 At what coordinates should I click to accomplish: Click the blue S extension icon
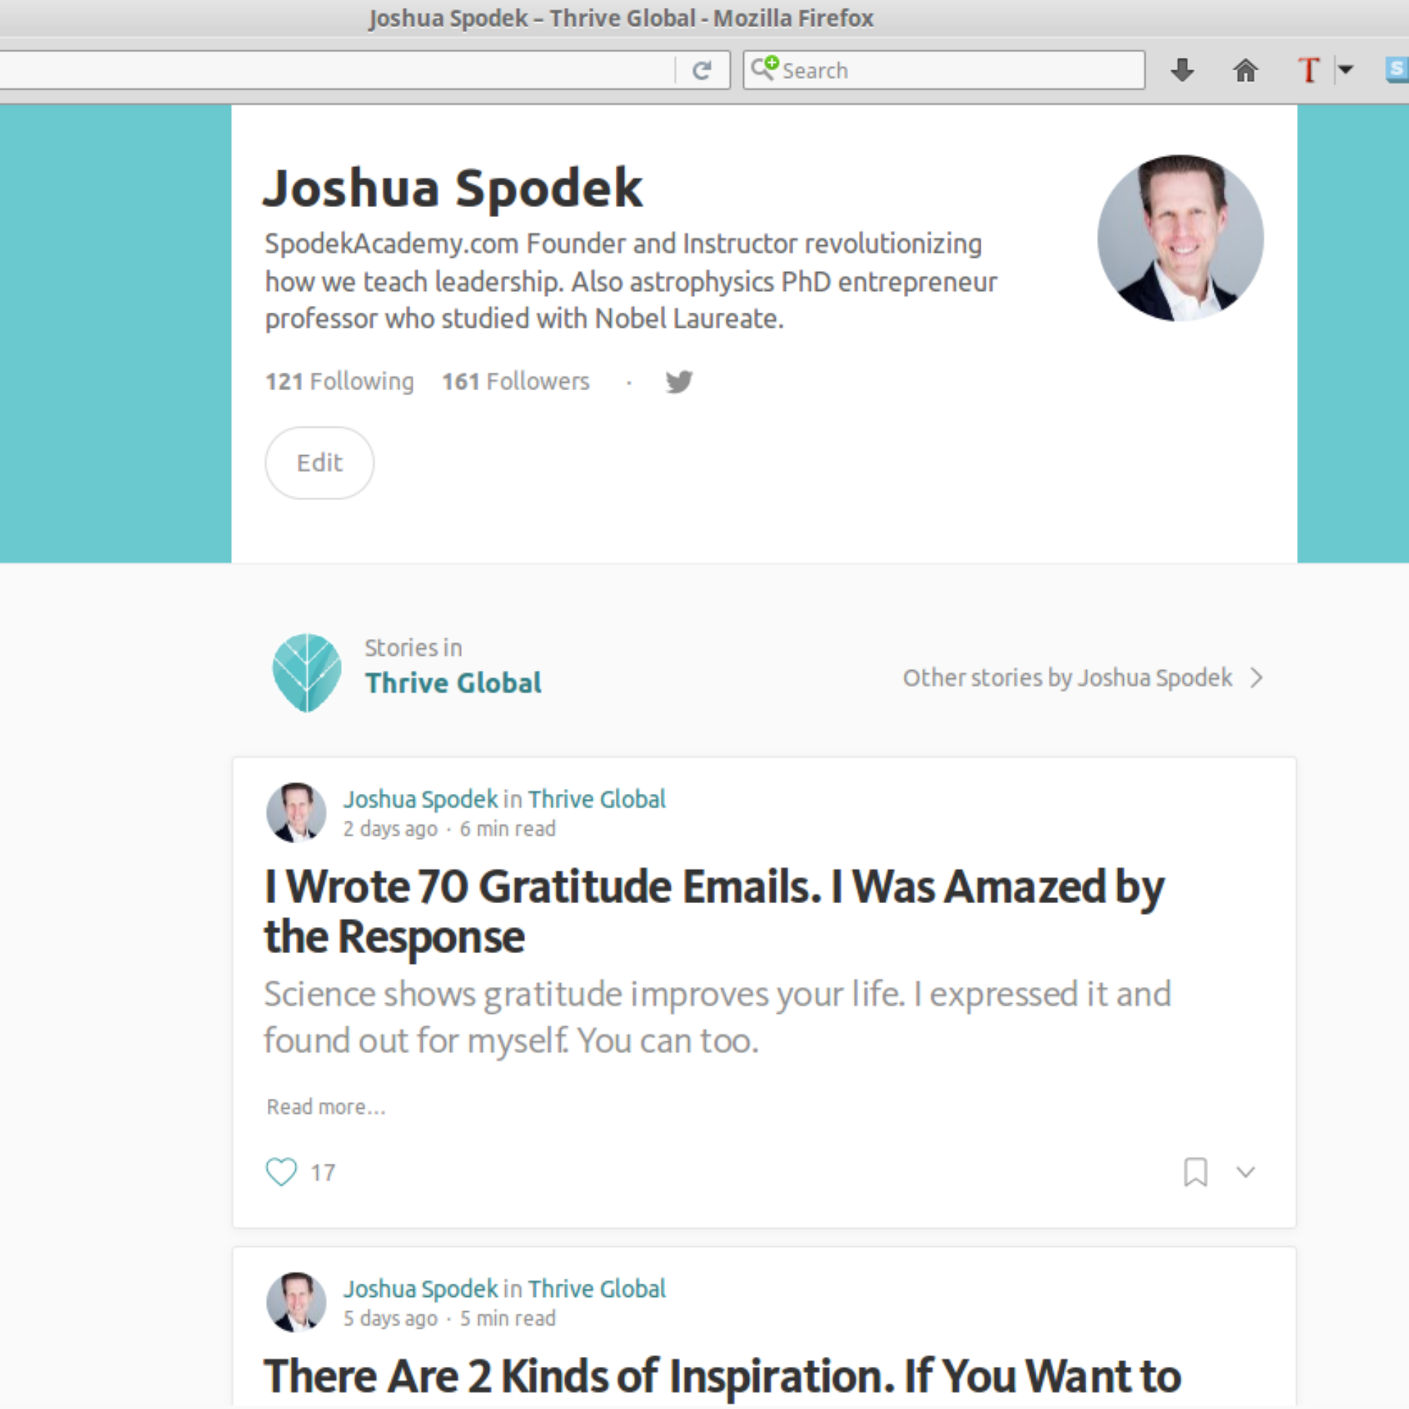(1397, 70)
